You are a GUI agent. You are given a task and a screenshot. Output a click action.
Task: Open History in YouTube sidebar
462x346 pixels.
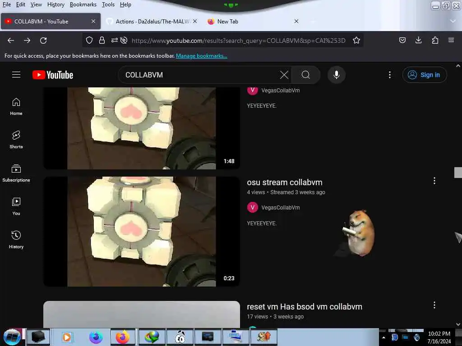(x=16, y=240)
